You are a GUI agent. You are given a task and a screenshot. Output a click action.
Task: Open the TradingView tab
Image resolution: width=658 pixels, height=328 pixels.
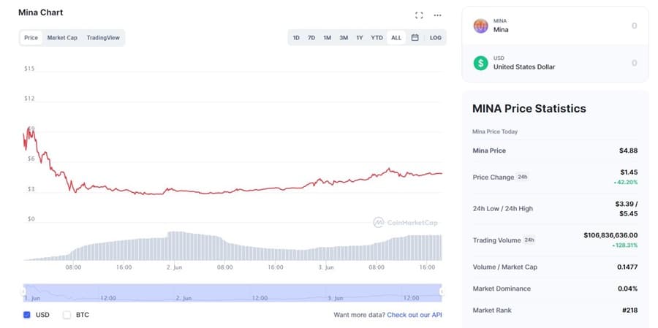tap(104, 37)
